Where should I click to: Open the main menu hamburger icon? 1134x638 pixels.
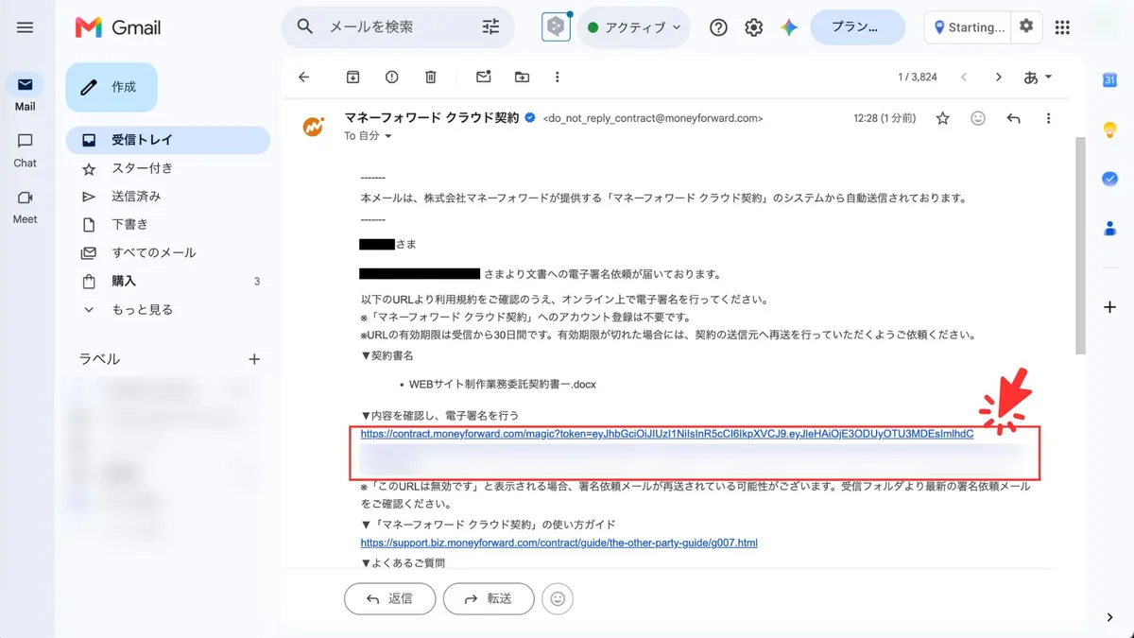pyautogui.click(x=26, y=27)
